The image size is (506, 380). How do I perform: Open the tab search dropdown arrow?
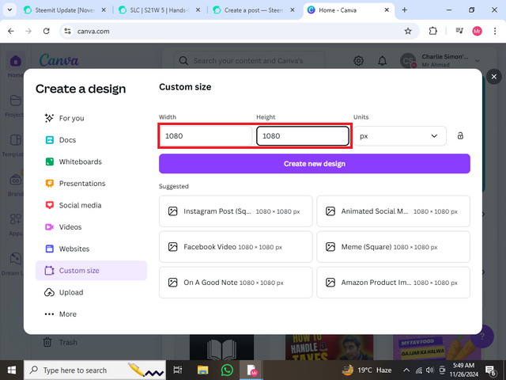tap(9, 10)
